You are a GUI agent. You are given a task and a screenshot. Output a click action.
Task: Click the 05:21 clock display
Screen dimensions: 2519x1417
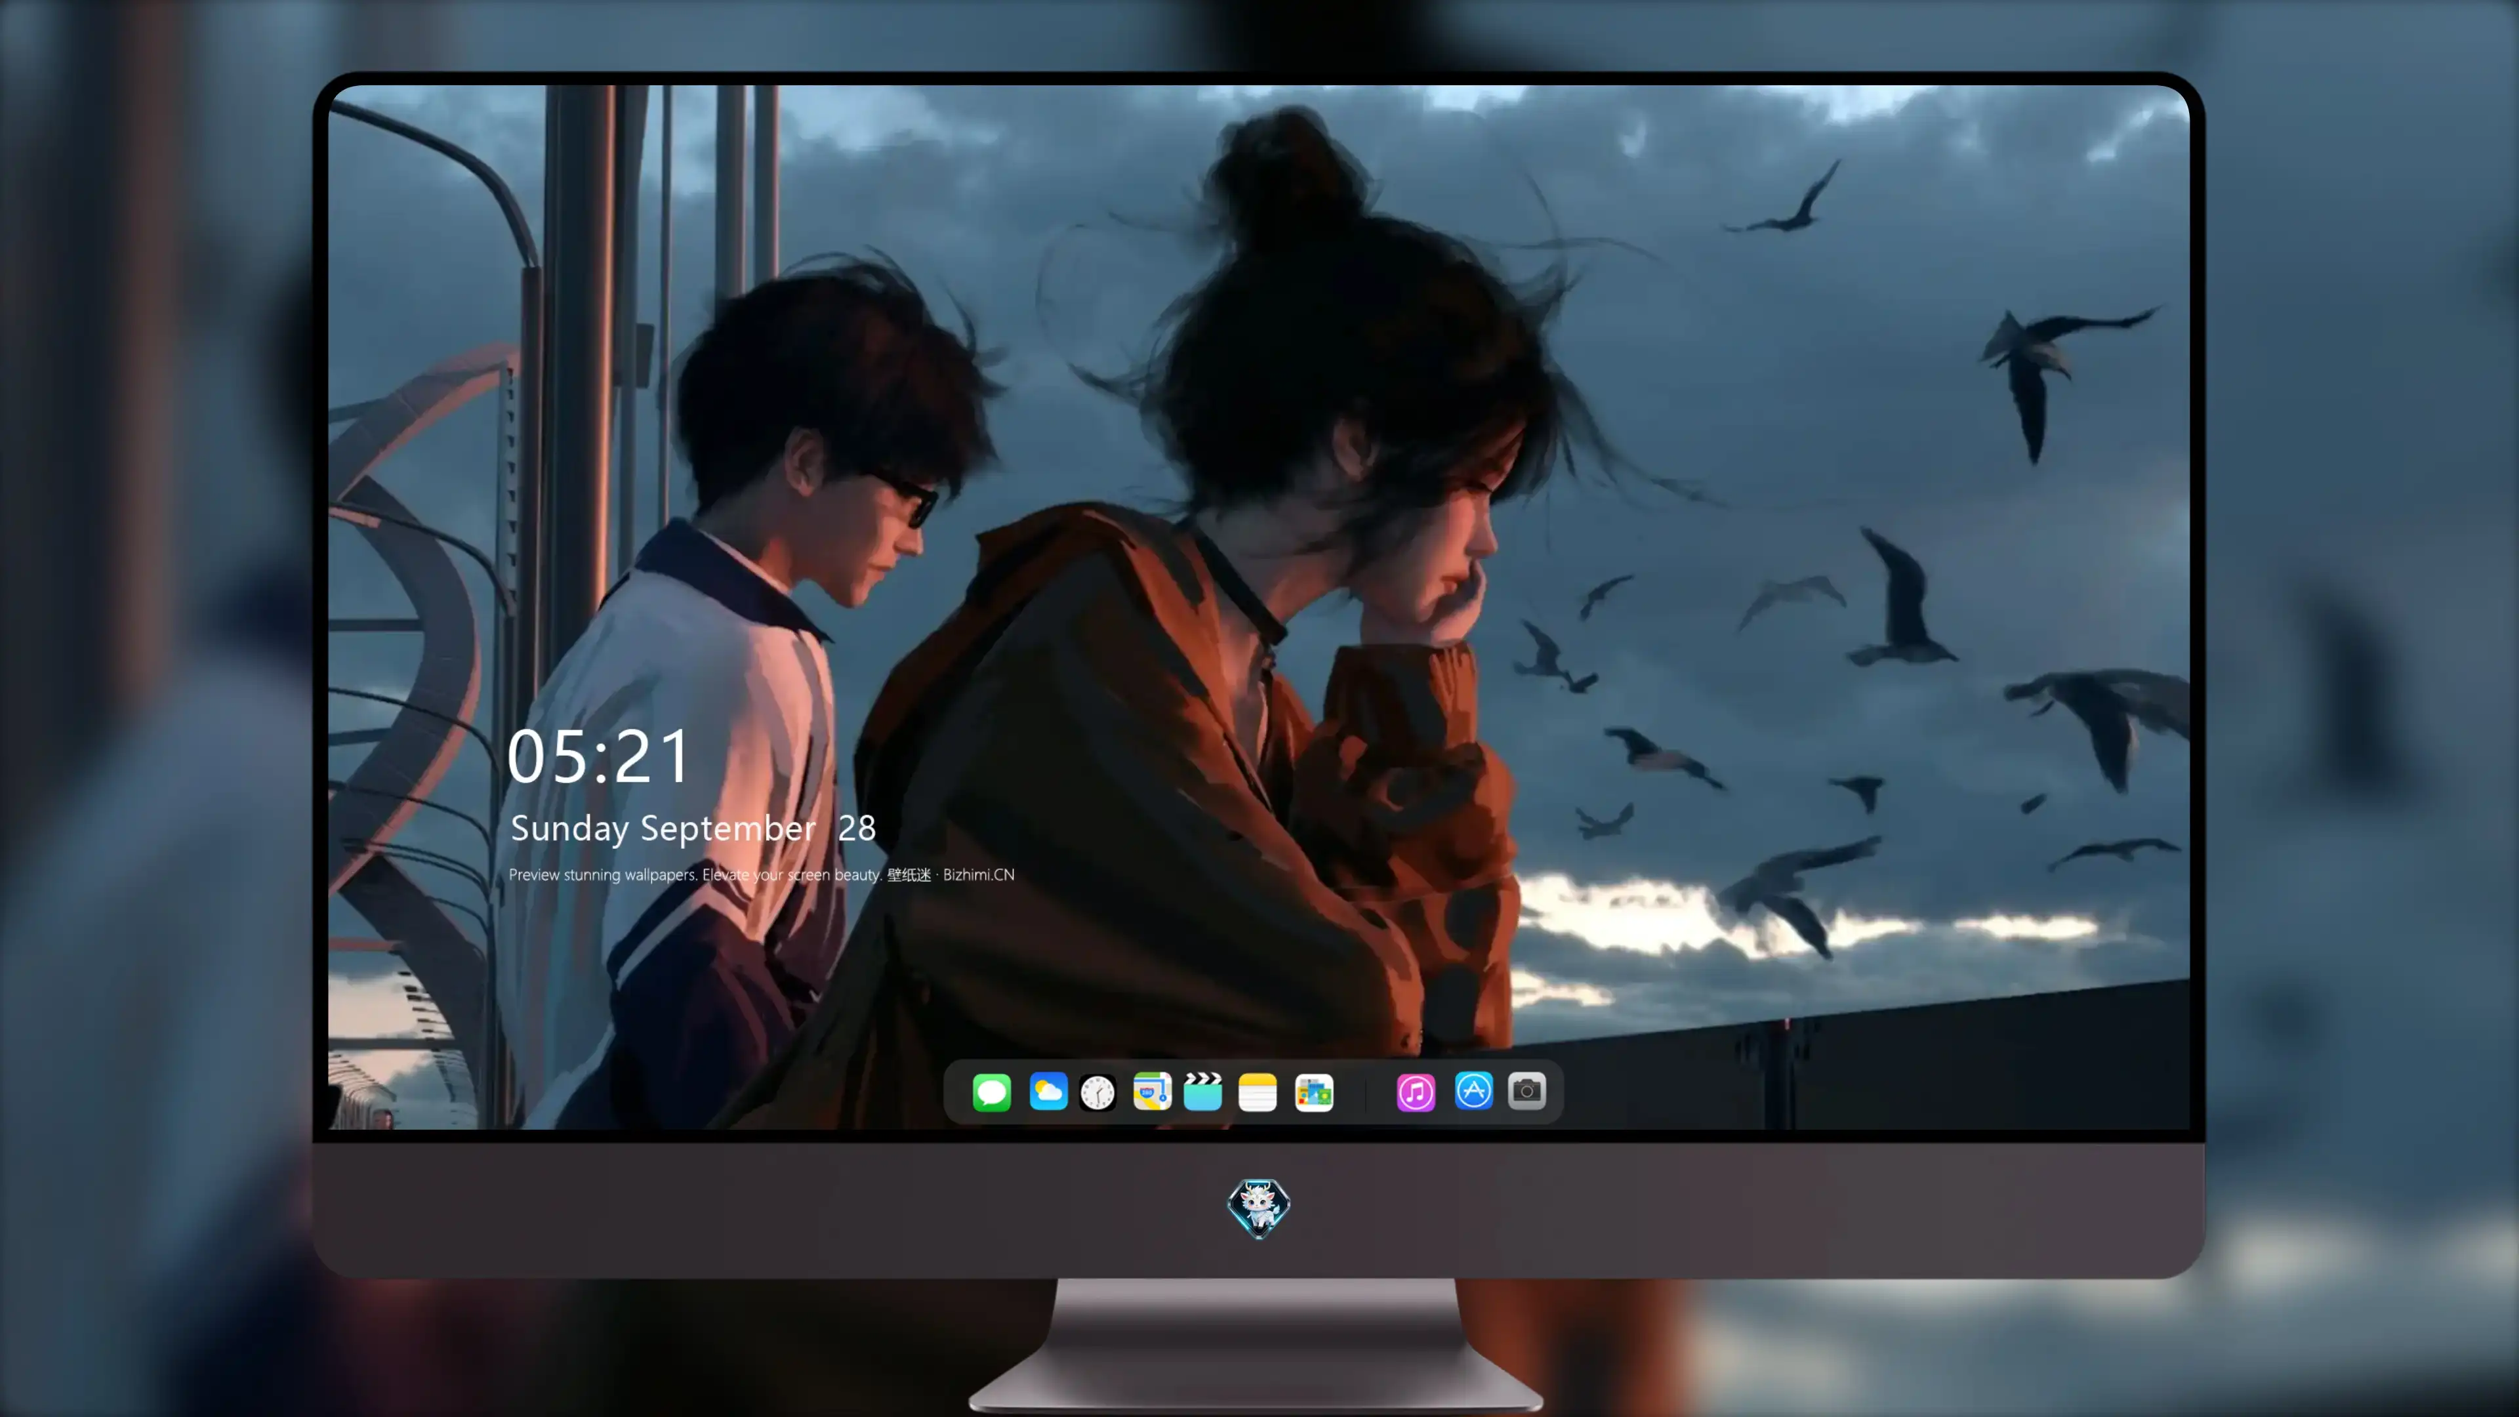598,757
